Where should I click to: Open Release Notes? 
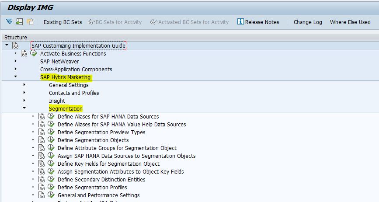click(258, 22)
